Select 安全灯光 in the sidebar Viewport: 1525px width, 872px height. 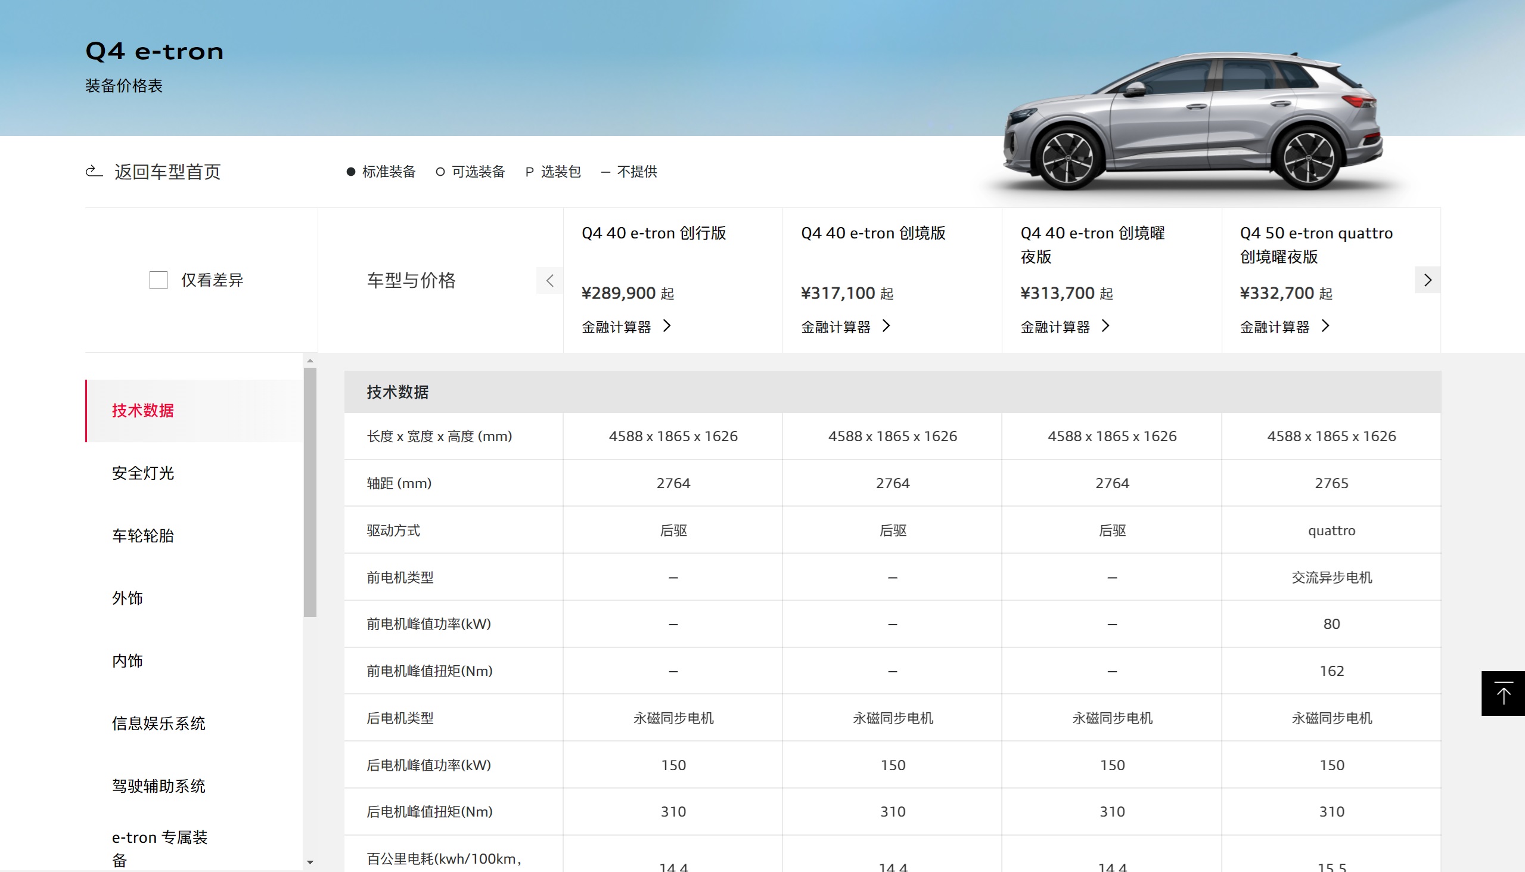143,473
